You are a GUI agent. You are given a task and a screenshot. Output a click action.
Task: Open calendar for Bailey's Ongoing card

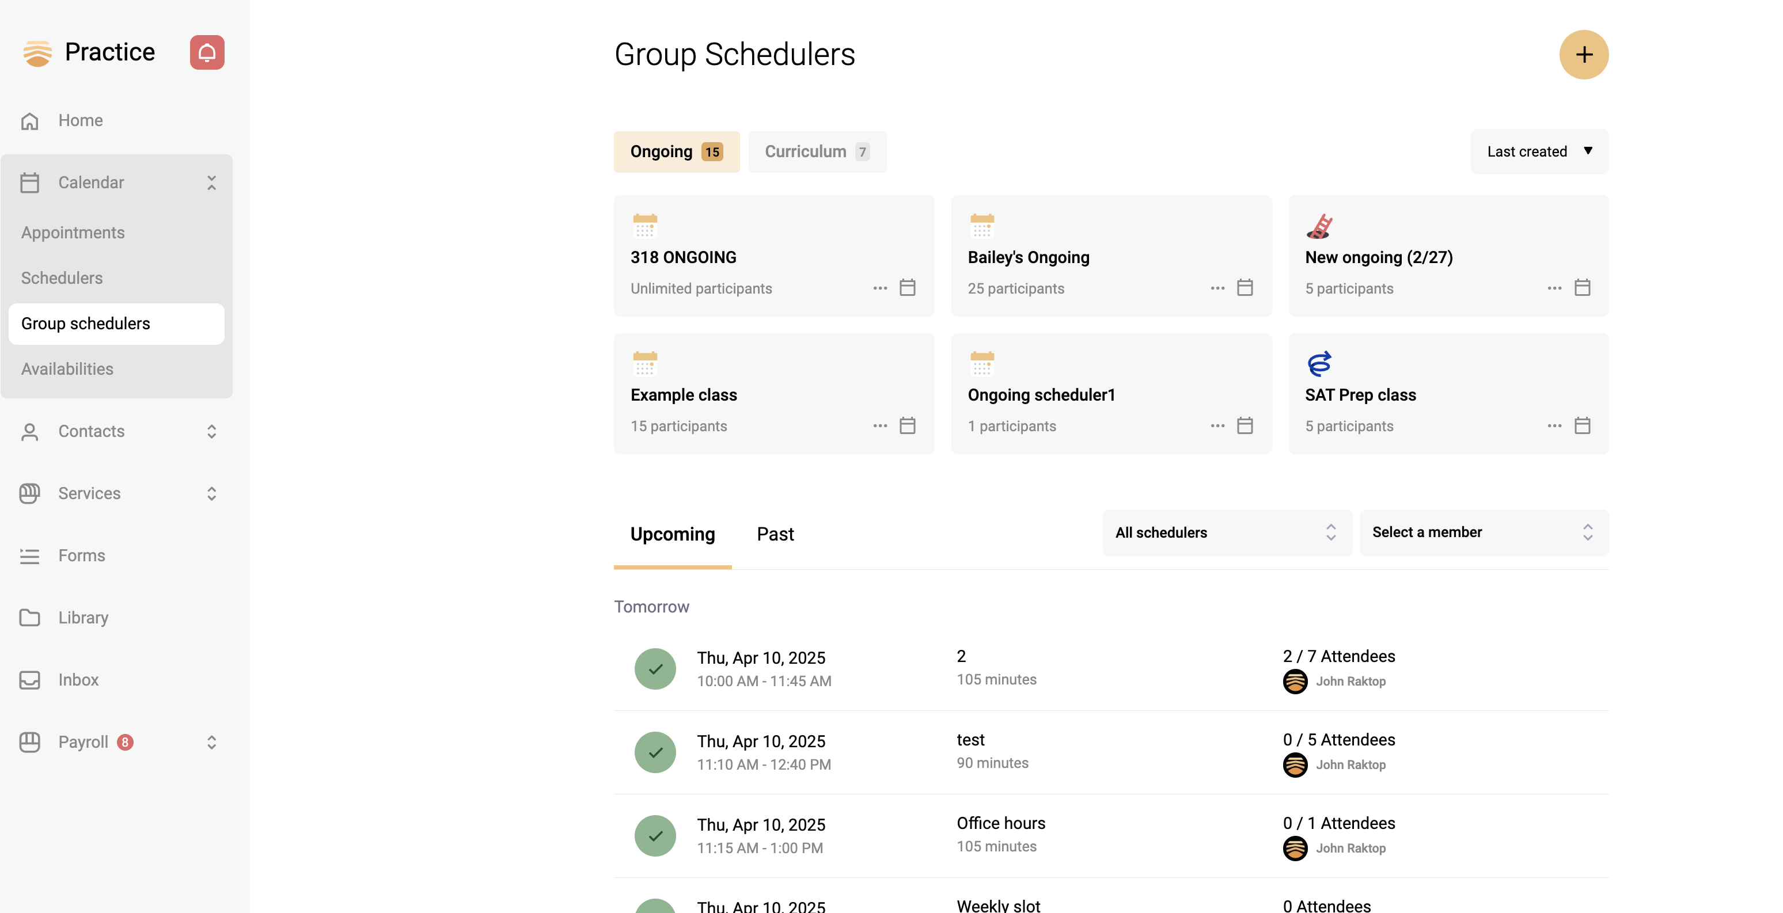coord(1245,288)
